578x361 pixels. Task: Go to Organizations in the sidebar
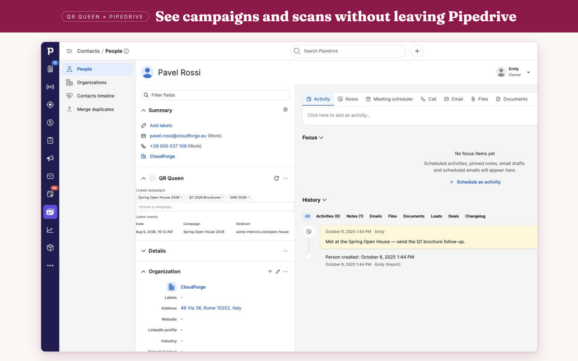(92, 83)
